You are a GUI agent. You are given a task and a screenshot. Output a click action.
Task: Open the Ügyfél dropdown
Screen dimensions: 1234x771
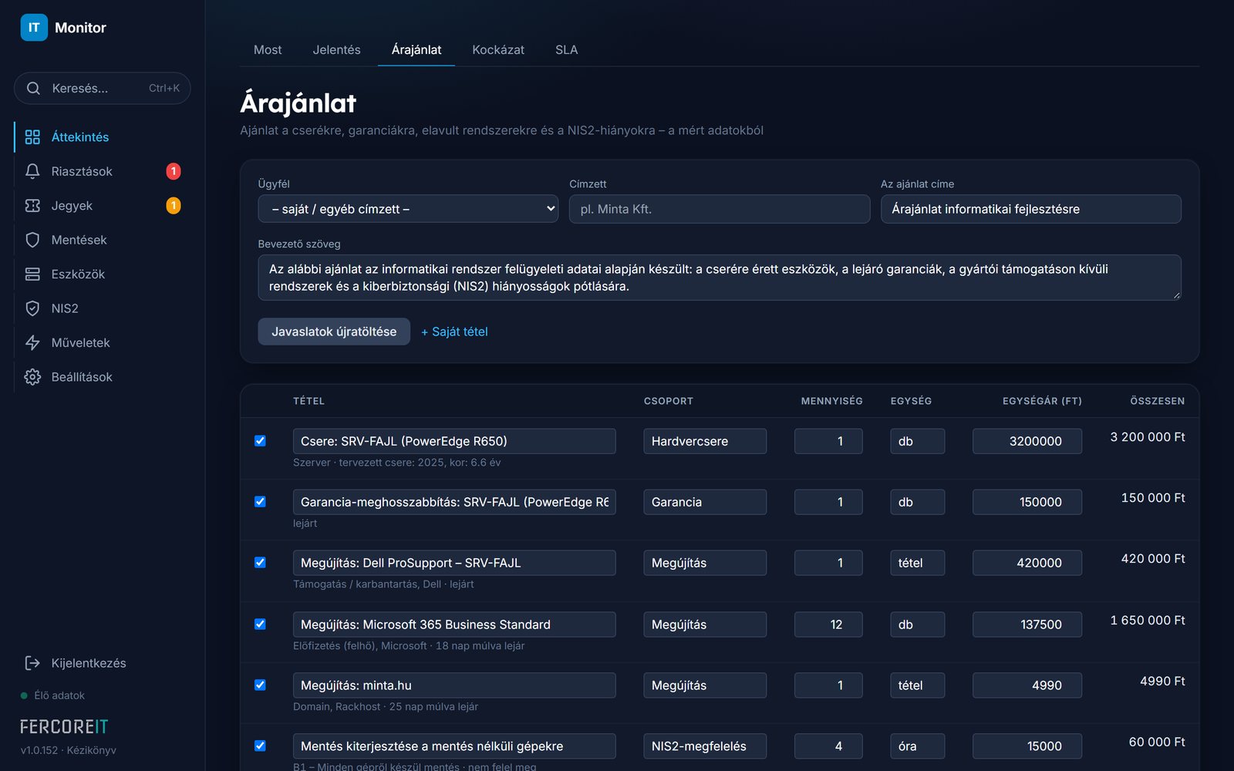coord(408,209)
